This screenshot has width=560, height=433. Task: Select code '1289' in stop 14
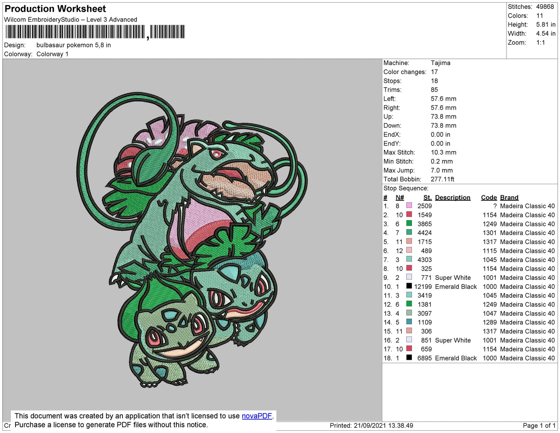click(x=490, y=322)
